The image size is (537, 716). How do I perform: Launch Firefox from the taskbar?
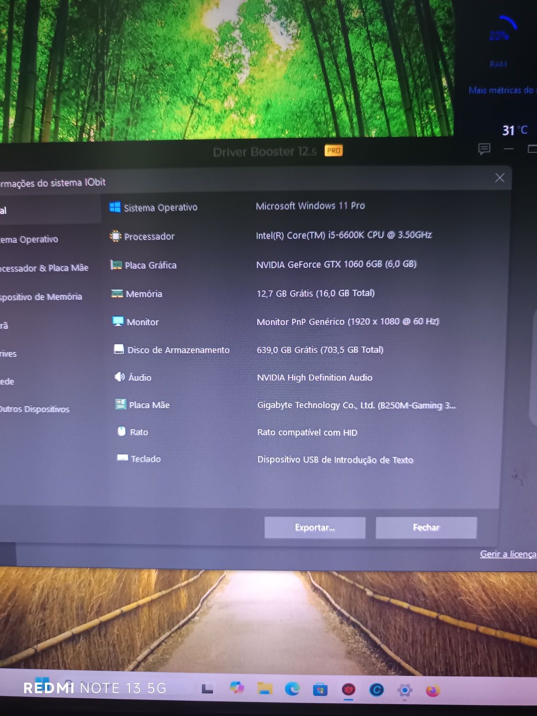click(x=433, y=690)
